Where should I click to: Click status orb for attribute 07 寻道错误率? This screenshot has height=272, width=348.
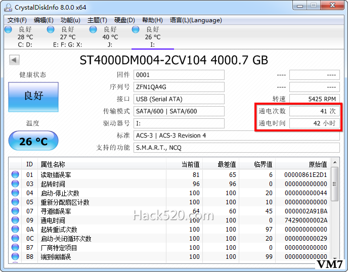click(x=15, y=211)
